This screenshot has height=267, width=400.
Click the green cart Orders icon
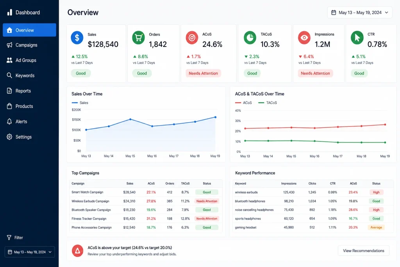pyautogui.click(x=139, y=38)
